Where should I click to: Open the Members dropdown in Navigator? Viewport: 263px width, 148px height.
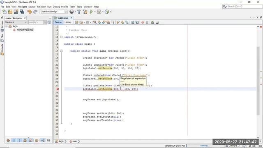tap(16, 22)
